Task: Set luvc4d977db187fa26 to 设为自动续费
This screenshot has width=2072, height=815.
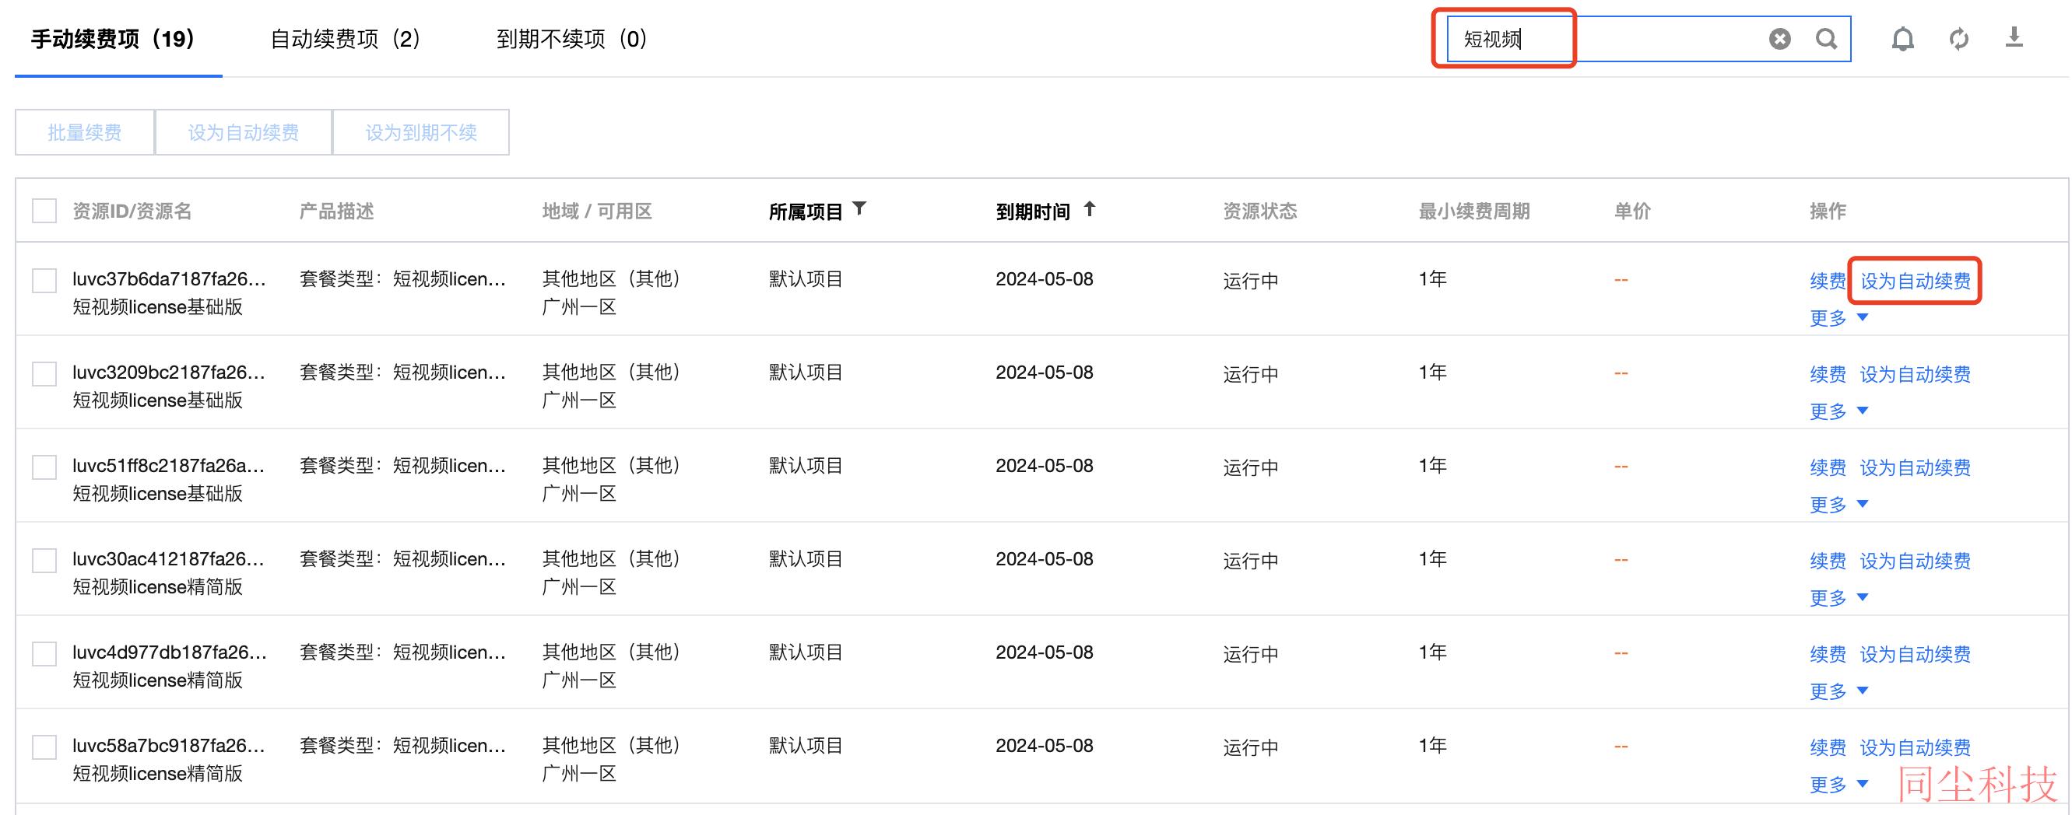Action: coord(1915,653)
